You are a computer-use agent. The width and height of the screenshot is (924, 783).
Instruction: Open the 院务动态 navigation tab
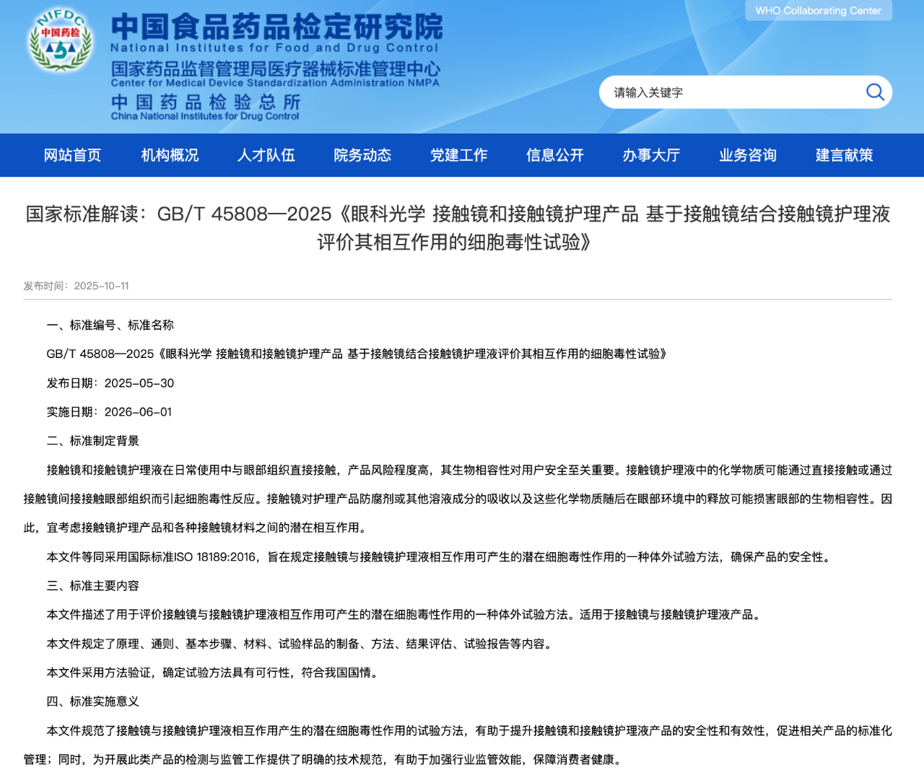[x=362, y=155]
